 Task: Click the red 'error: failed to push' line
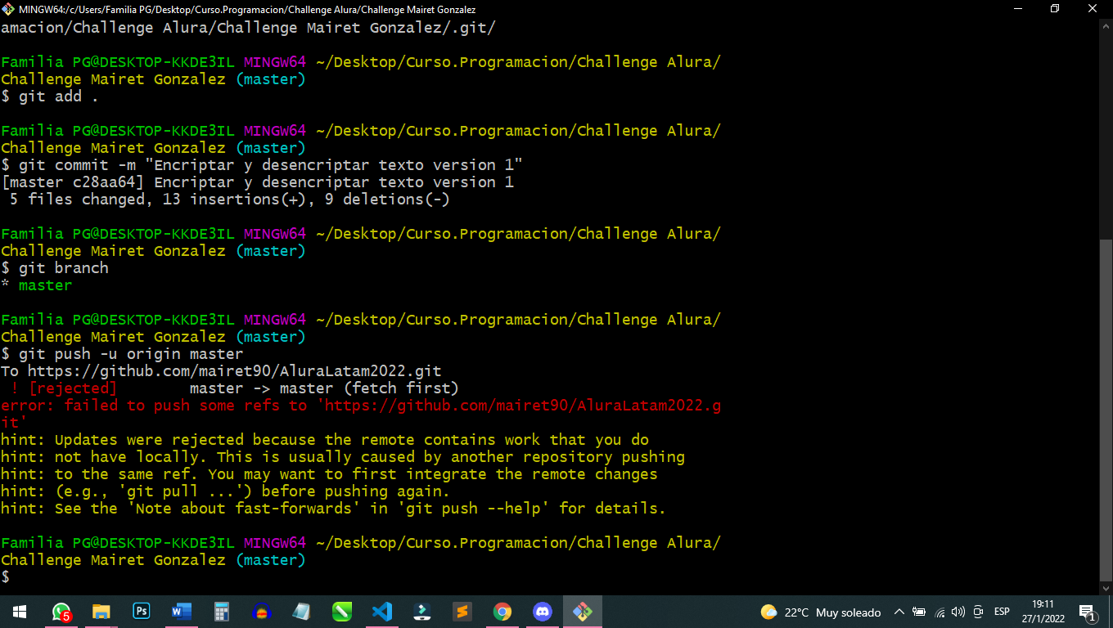361,414
